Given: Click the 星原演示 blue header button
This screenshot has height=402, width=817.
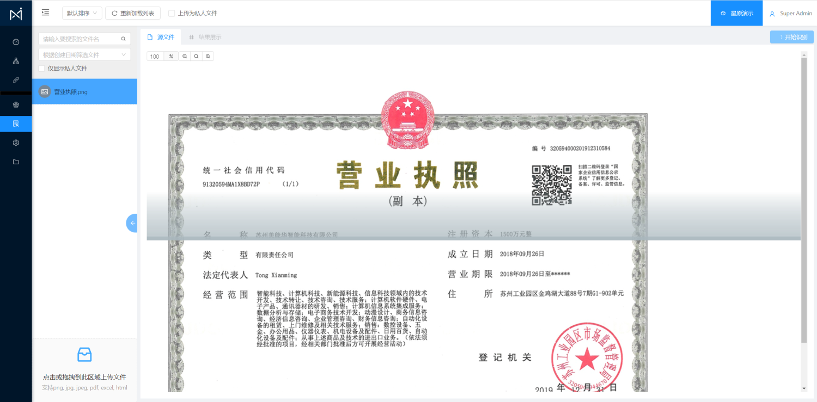Looking at the screenshot, I should click(736, 13).
